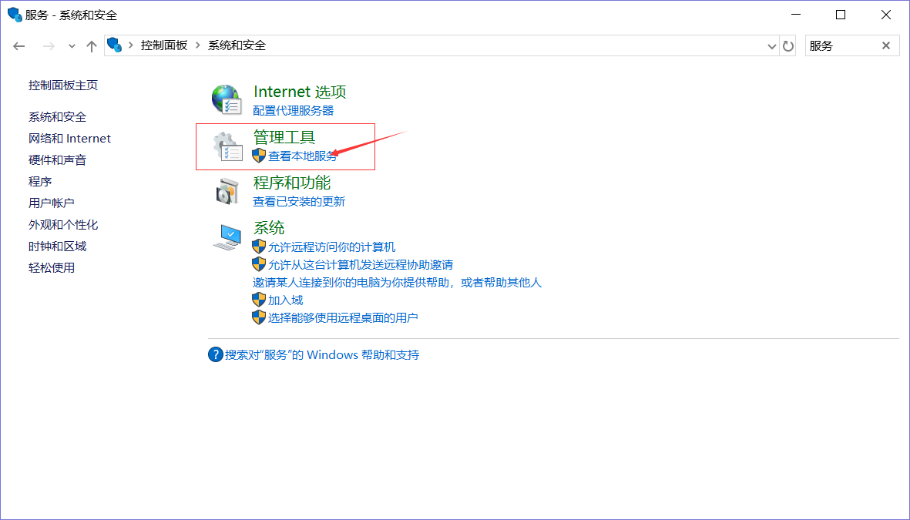
Task: Click 查看已安装的更新 link
Action: [x=300, y=201]
